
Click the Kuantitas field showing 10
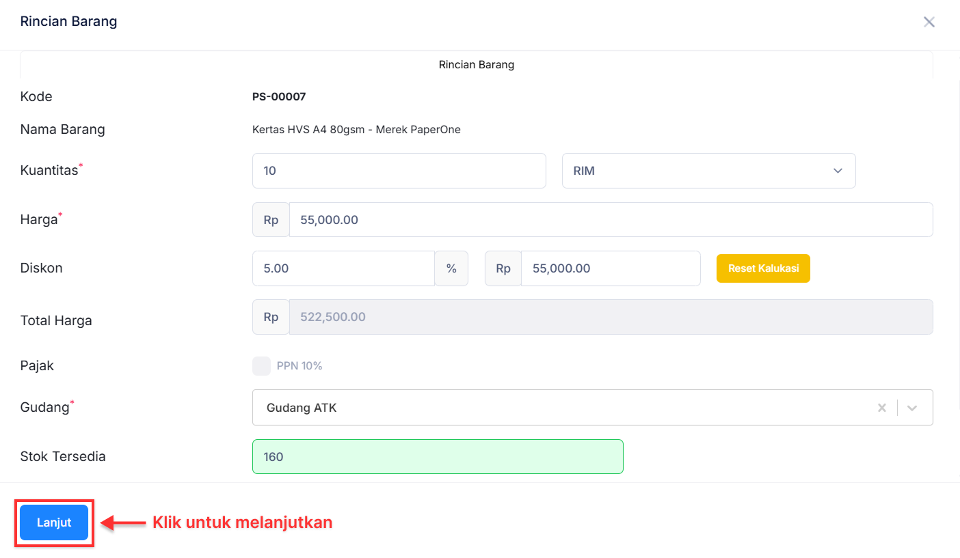tap(399, 171)
